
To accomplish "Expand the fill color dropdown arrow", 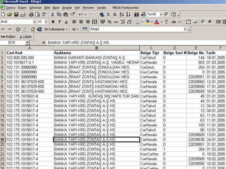I will coord(152,22).
